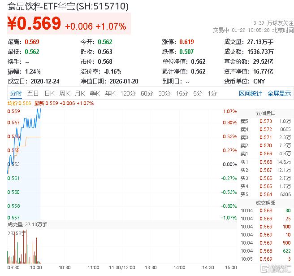
Task: Click the 资产净值 value 16.77亿
Action: (x=263, y=71)
